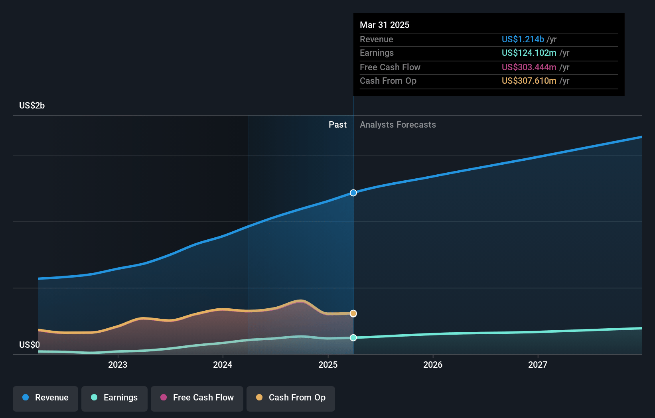
Task: Click the 2024 x-axis label
Action: point(223,365)
